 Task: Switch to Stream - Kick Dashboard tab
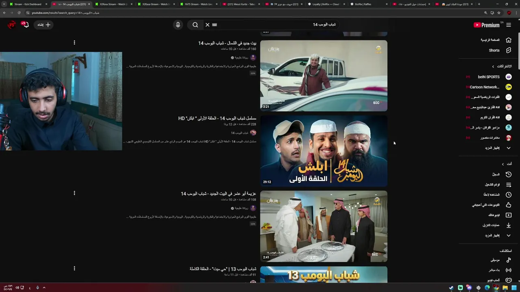click(28, 4)
